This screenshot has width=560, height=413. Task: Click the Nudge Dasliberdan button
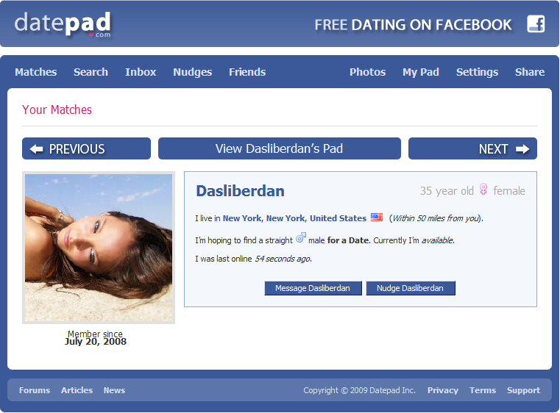point(411,288)
